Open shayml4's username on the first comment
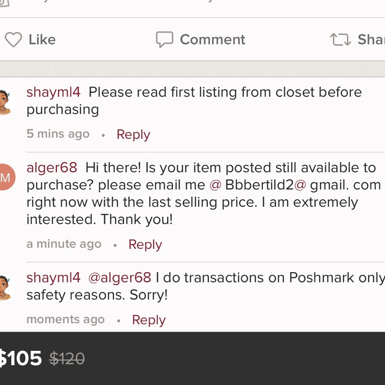The height and width of the screenshot is (385, 385). click(53, 92)
